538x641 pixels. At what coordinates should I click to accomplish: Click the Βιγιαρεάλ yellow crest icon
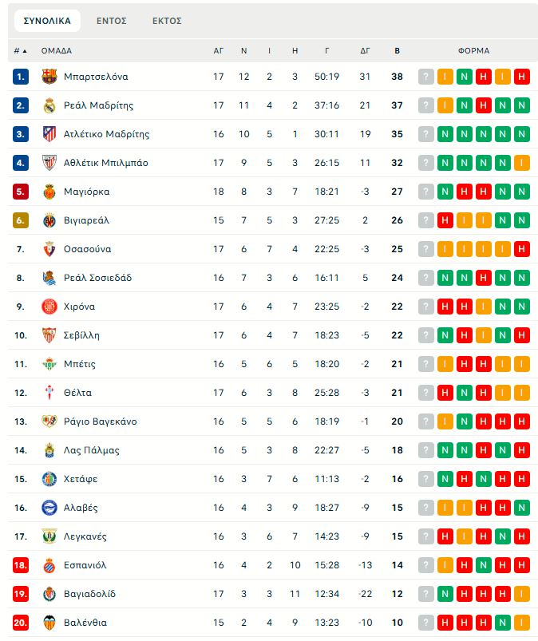[49, 220]
